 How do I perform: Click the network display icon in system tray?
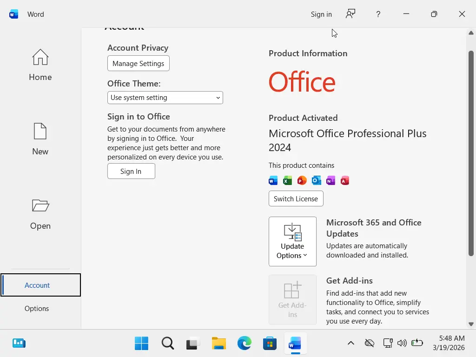pyautogui.click(x=388, y=343)
